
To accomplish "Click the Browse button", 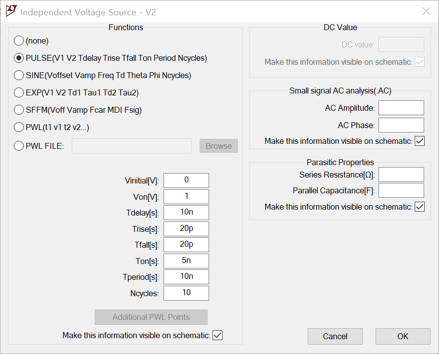I will 219,146.
